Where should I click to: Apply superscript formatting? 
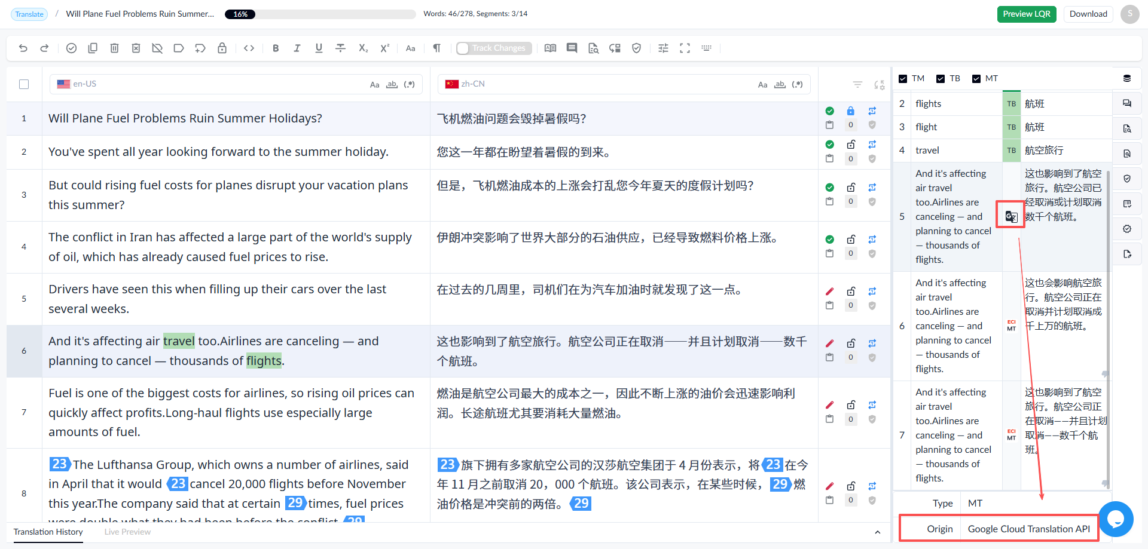tap(384, 48)
